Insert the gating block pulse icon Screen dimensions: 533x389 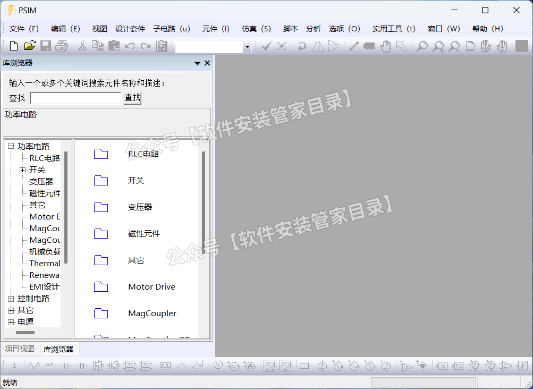click(x=166, y=366)
